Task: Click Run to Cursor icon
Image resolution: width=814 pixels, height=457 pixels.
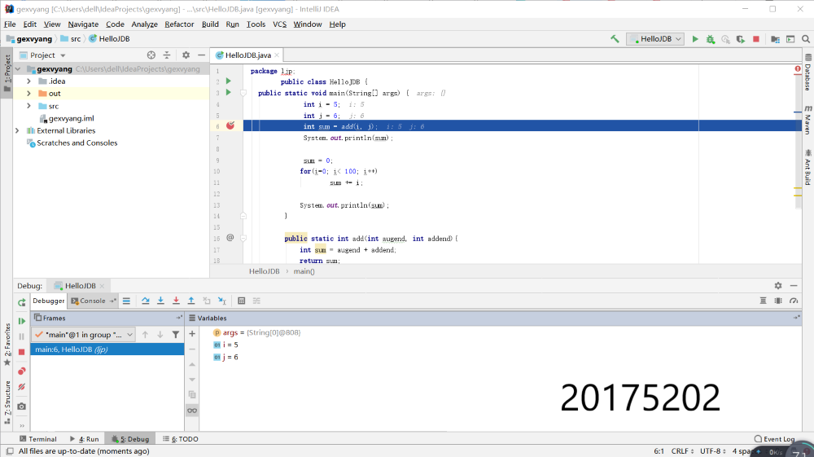Action: pos(221,301)
